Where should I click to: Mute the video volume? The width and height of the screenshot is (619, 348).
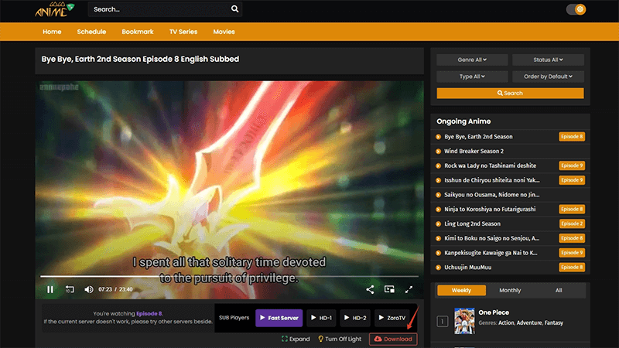coord(89,289)
